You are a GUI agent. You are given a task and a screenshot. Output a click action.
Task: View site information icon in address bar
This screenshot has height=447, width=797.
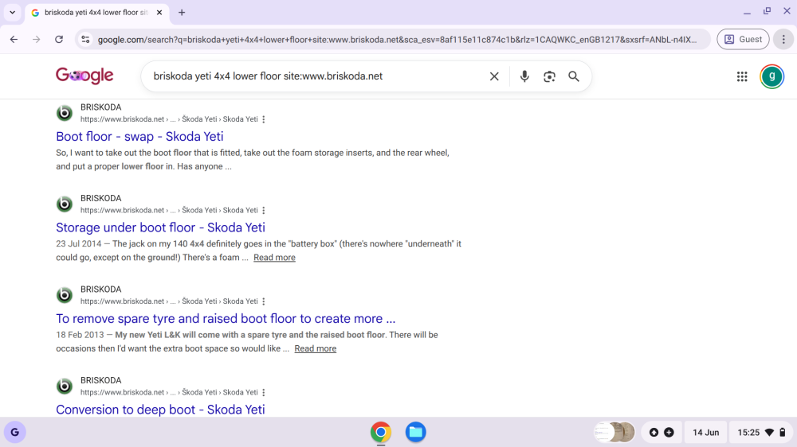[85, 39]
